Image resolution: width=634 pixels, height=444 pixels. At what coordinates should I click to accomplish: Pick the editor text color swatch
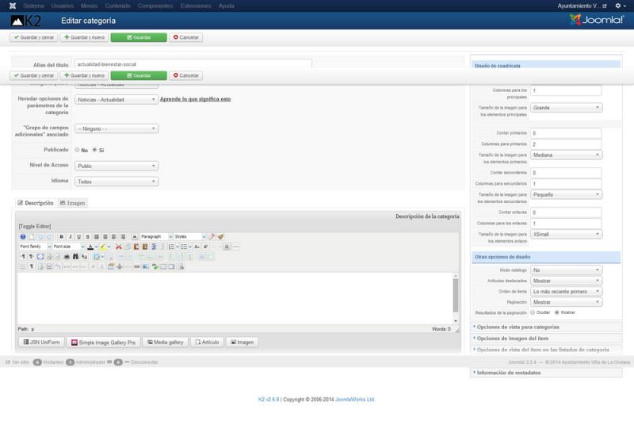(90, 247)
